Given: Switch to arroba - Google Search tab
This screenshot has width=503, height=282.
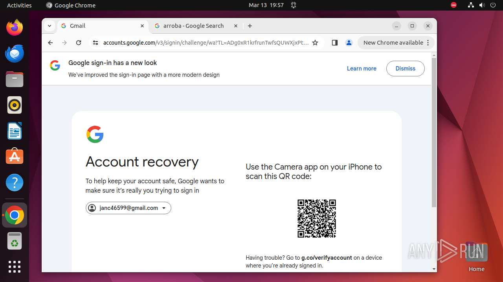Looking at the screenshot, I should pos(196,26).
